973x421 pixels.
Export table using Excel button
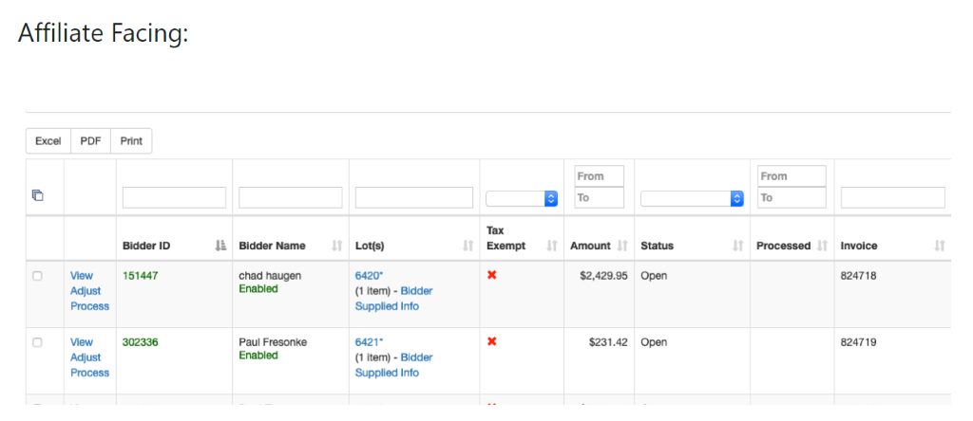(x=48, y=141)
